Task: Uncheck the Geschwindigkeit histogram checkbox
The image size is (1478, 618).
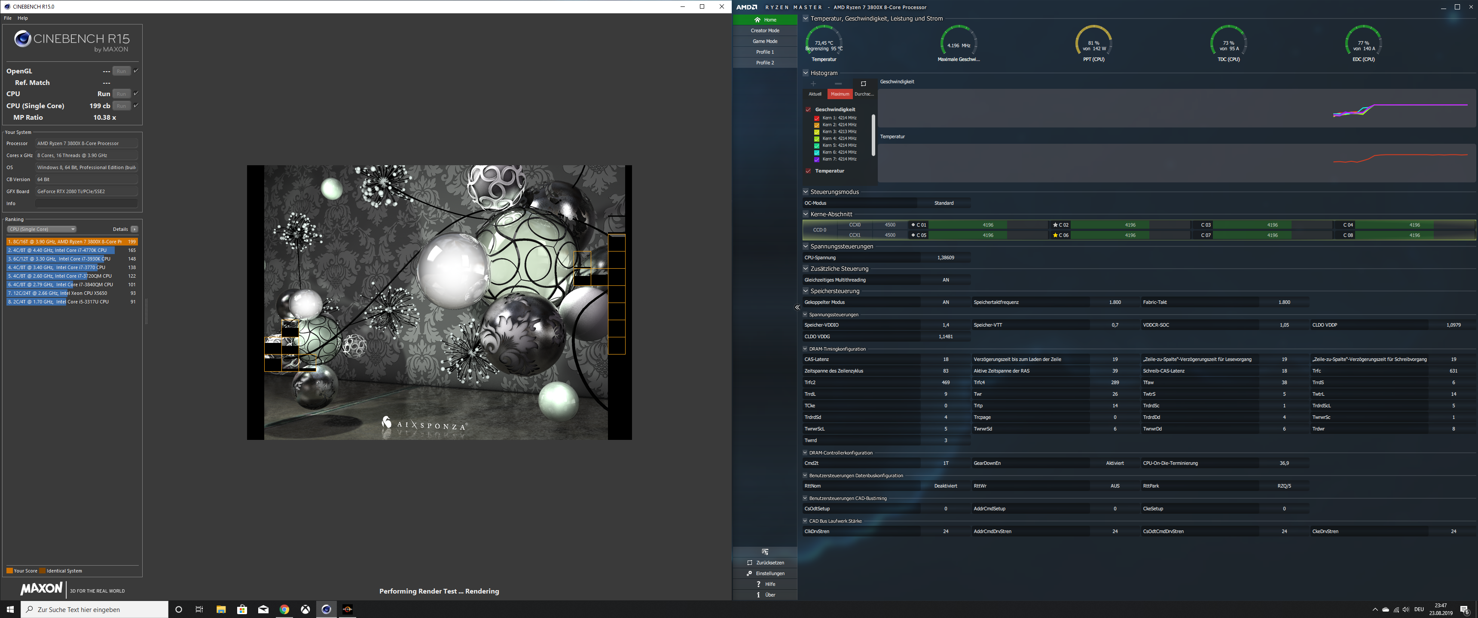Action: [x=808, y=109]
